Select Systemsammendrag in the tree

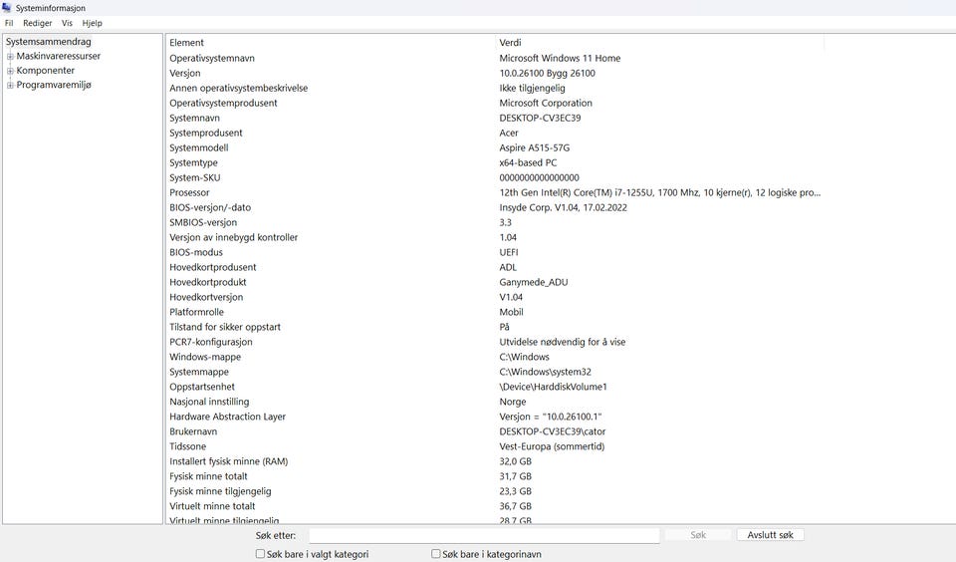click(48, 42)
